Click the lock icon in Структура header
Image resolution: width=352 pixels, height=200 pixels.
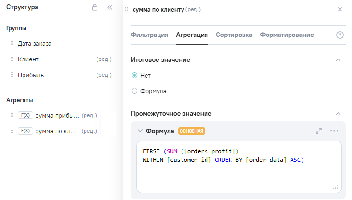tap(95, 8)
